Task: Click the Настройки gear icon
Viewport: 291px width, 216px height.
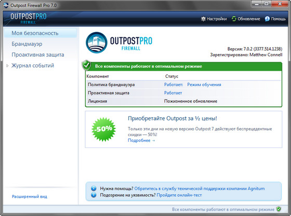Action: [203, 19]
